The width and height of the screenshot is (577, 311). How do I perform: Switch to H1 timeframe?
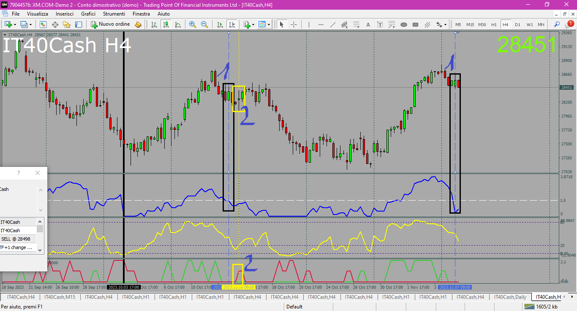tap(494, 24)
